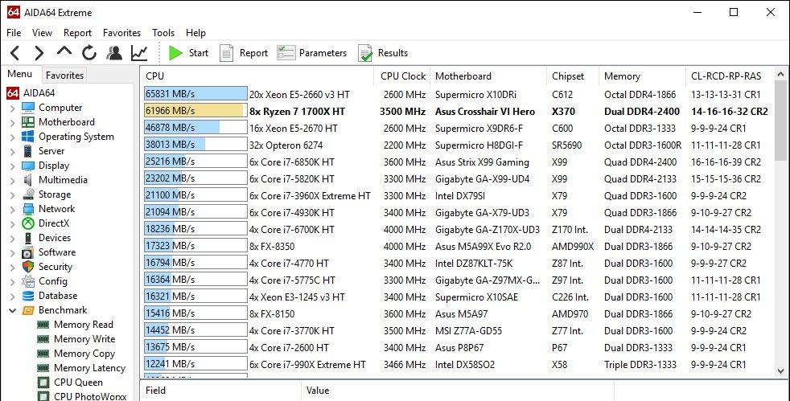790x401 pixels.
Task: Open the Memory Read benchmark
Action: pyautogui.click(x=83, y=325)
